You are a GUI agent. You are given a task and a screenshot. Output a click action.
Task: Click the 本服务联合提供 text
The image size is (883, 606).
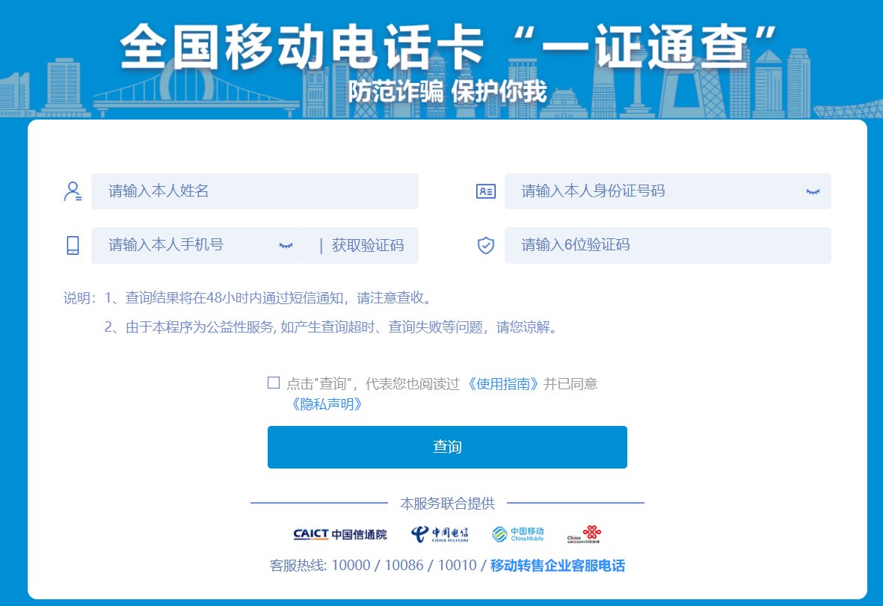coord(447,503)
